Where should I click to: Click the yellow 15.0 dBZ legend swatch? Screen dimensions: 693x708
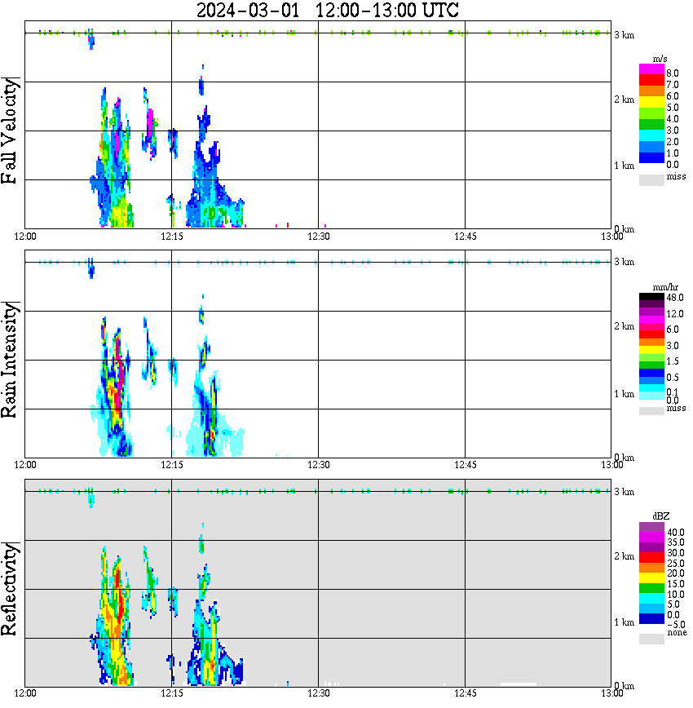(651, 578)
